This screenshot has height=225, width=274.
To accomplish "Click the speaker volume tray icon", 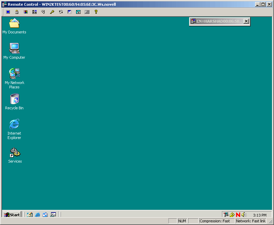I will point(244,215).
